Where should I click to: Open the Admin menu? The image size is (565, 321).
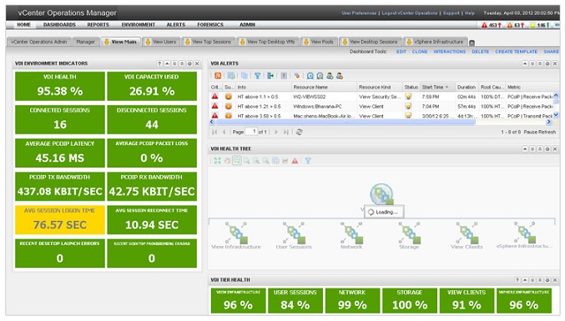(x=247, y=24)
